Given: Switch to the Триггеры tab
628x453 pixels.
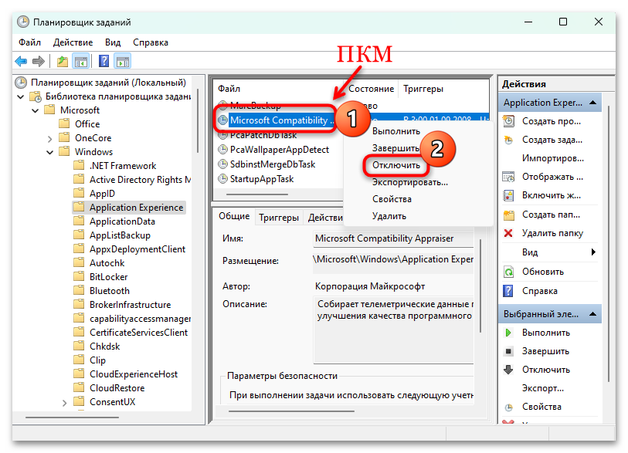Looking at the screenshot, I should [x=279, y=218].
